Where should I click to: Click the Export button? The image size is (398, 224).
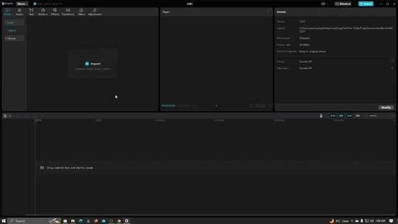tap(366, 4)
